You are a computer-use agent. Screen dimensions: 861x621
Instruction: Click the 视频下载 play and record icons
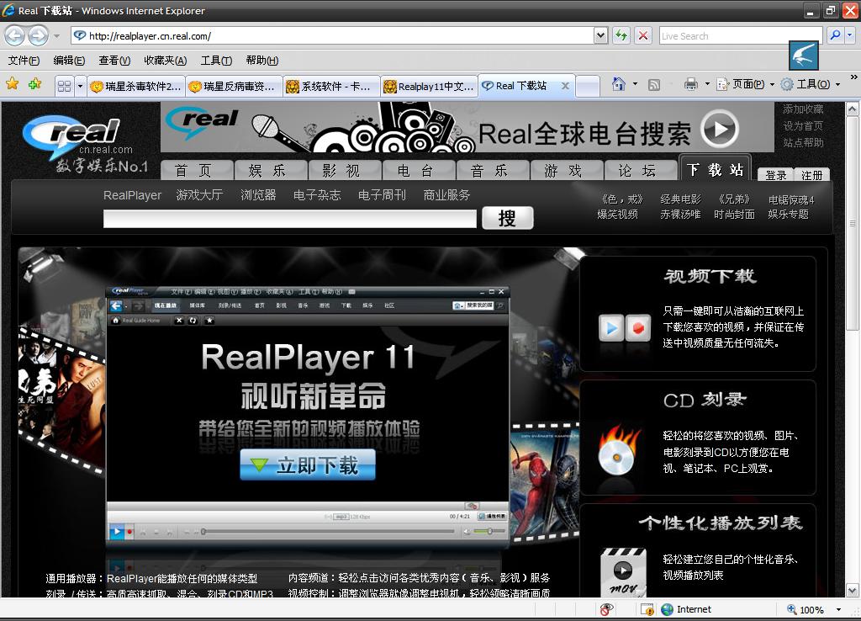(625, 328)
